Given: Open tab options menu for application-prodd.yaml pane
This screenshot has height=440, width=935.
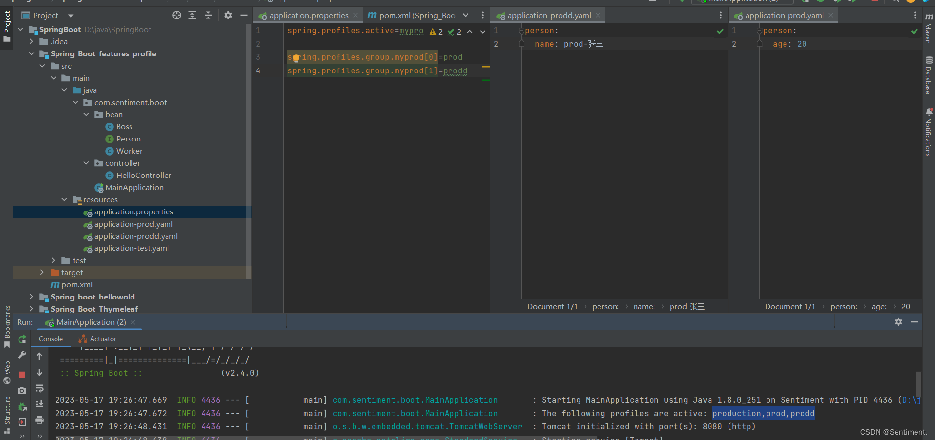Looking at the screenshot, I should pyautogui.click(x=721, y=16).
